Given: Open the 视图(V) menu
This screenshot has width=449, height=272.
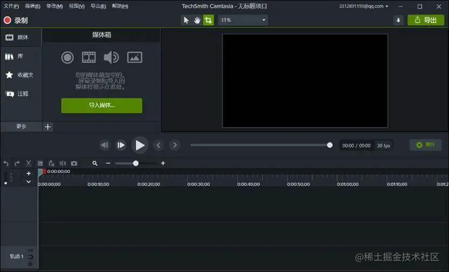Looking at the screenshot, I should pyautogui.click(x=77, y=6).
